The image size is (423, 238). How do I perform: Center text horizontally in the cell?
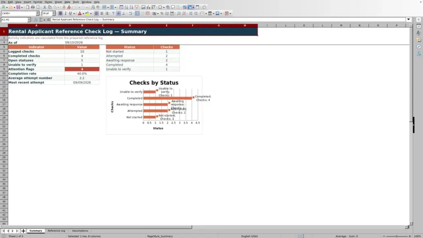[x=102, y=13]
